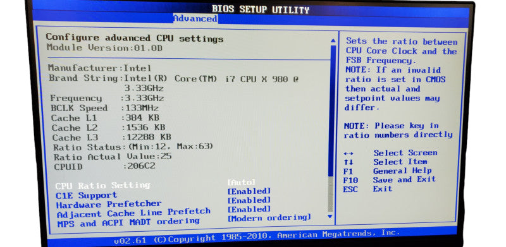Click the scrollbar down arrow
This screenshot has height=247, width=506.
tap(330, 217)
